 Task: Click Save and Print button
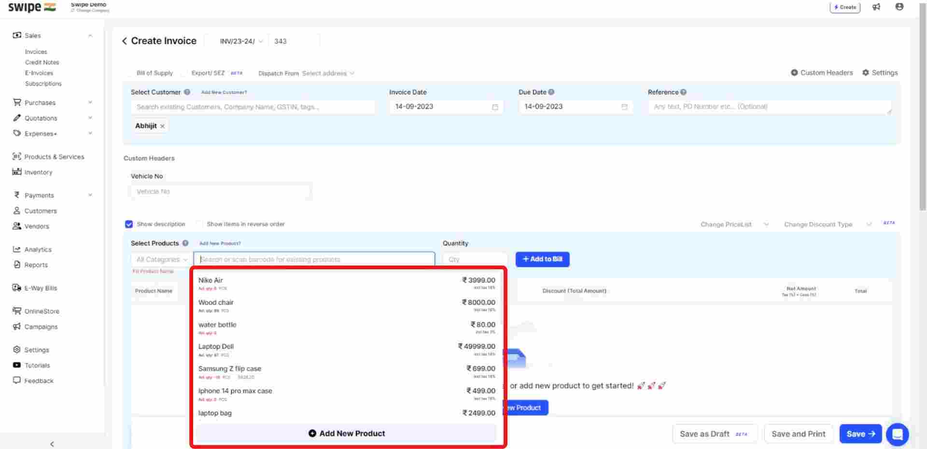click(799, 434)
